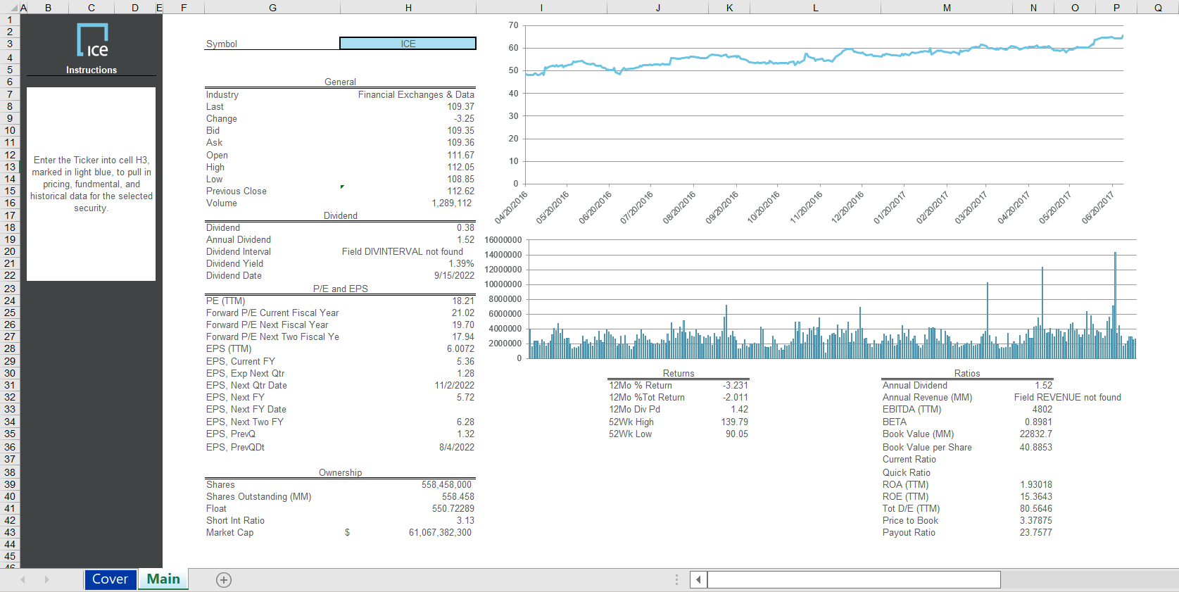Screen dimensions: 1179x592
Task: Switch to the Cover sheet tab
Action: click(110, 579)
